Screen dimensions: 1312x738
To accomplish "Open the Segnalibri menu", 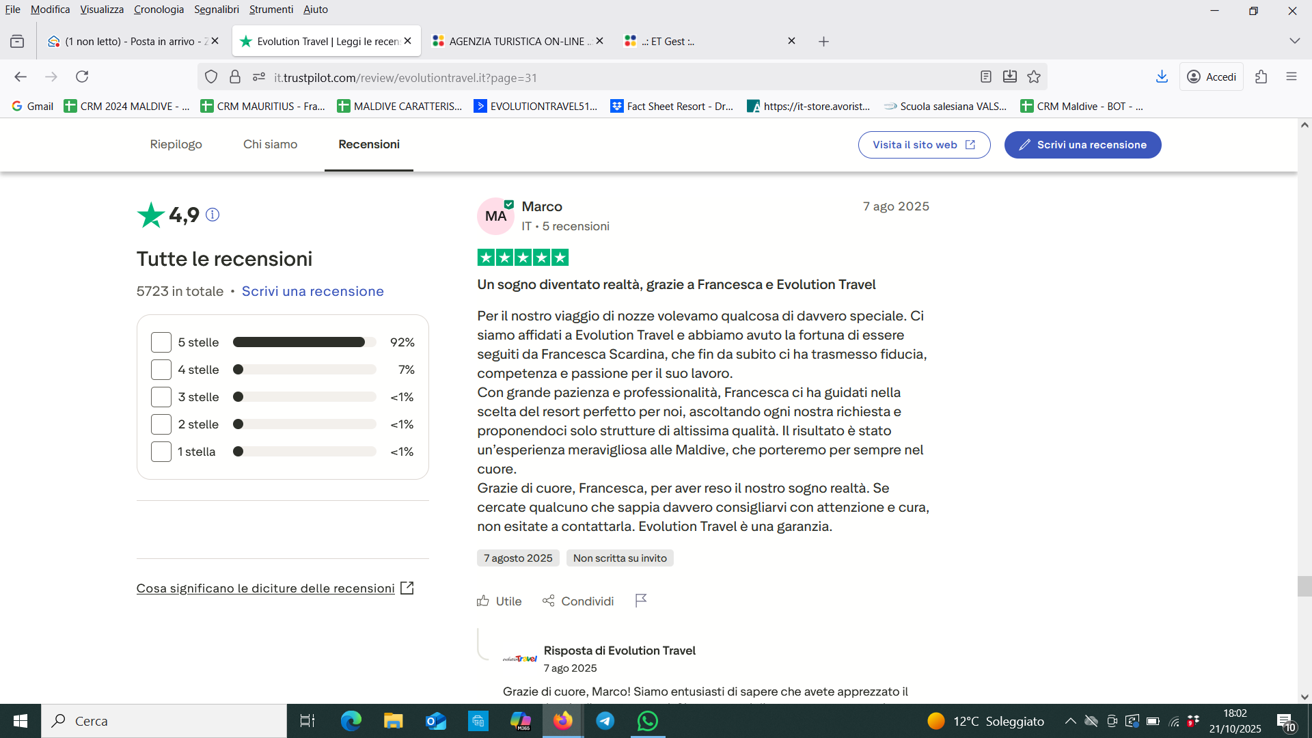I will [x=217, y=10].
